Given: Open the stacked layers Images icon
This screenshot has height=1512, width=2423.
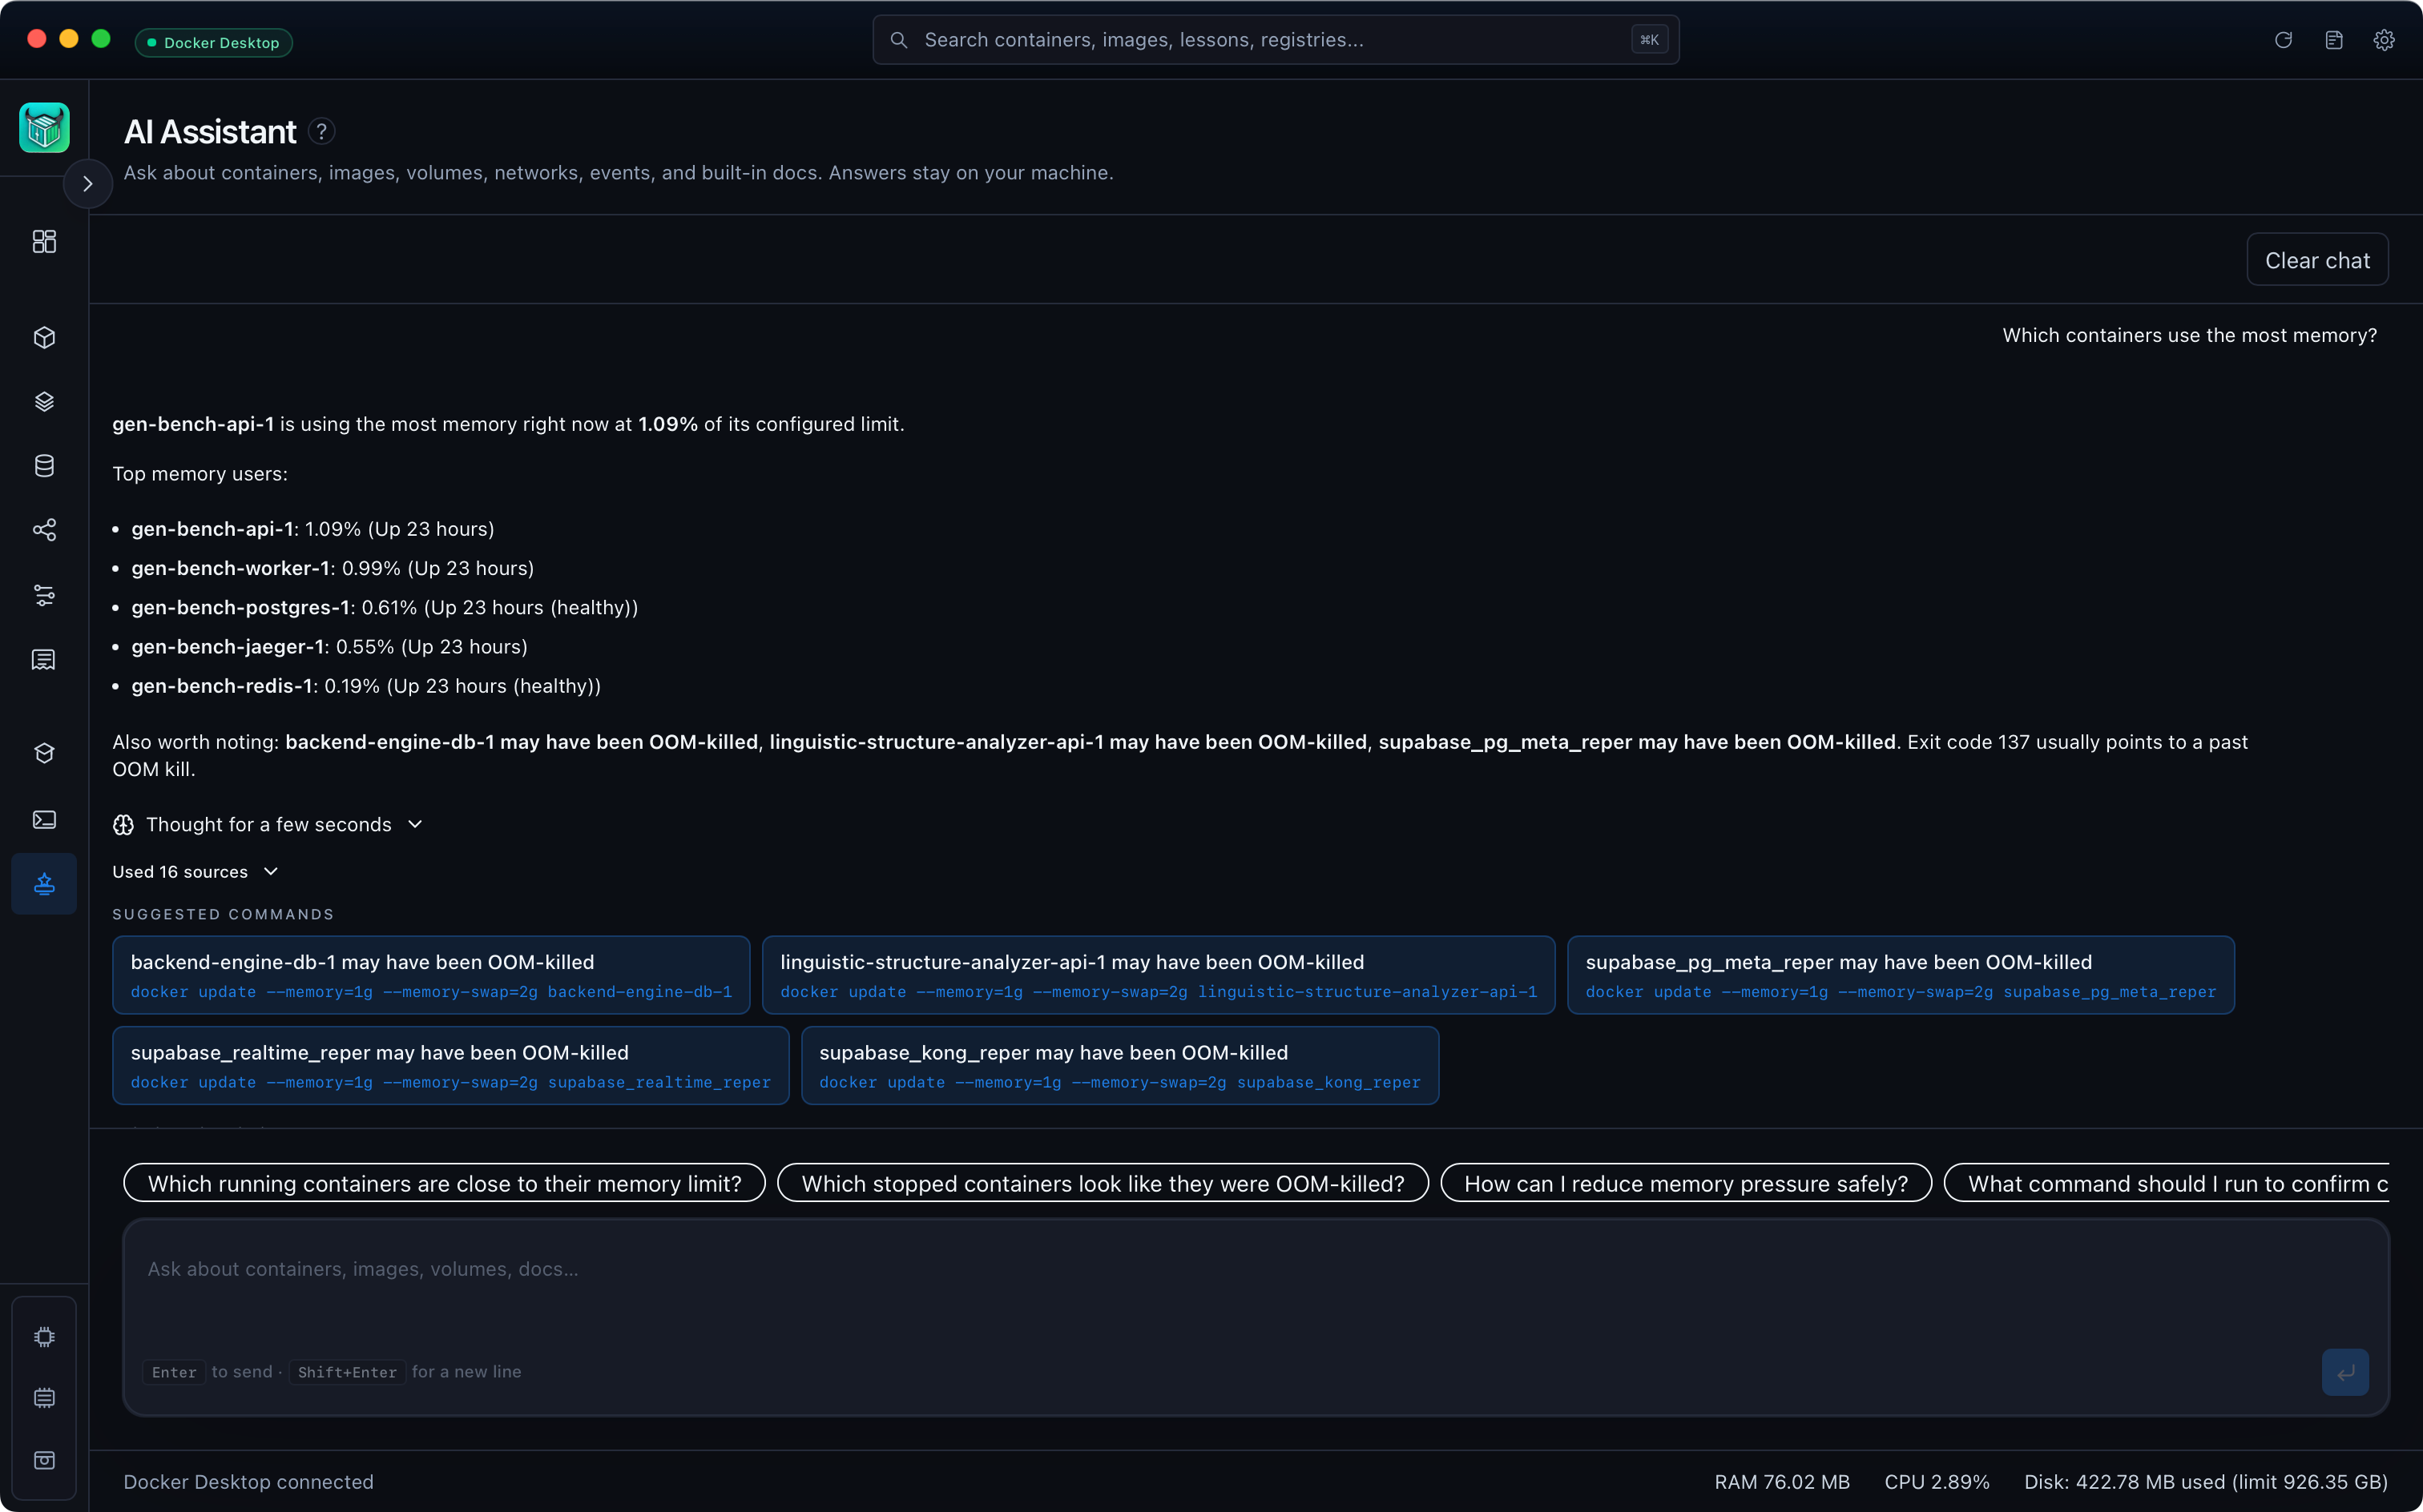Looking at the screenshot, I should (x=44, y=402).
